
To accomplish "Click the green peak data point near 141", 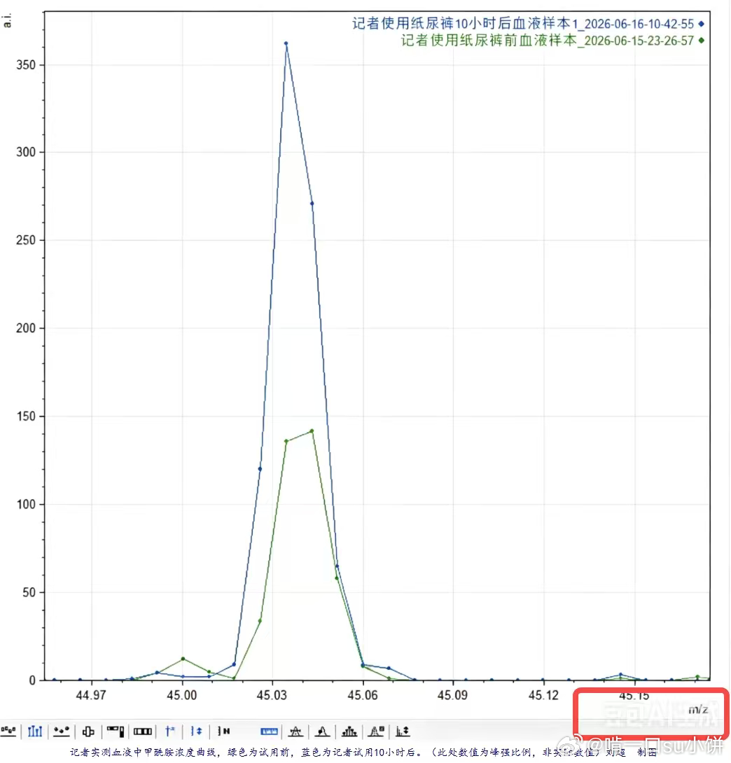I will tap(312, 430).
